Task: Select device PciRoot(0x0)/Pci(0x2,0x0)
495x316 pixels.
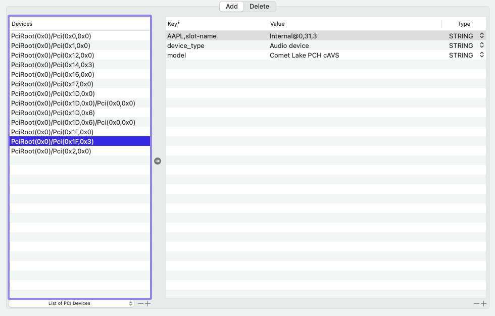Action: click(x=51, y=151)
